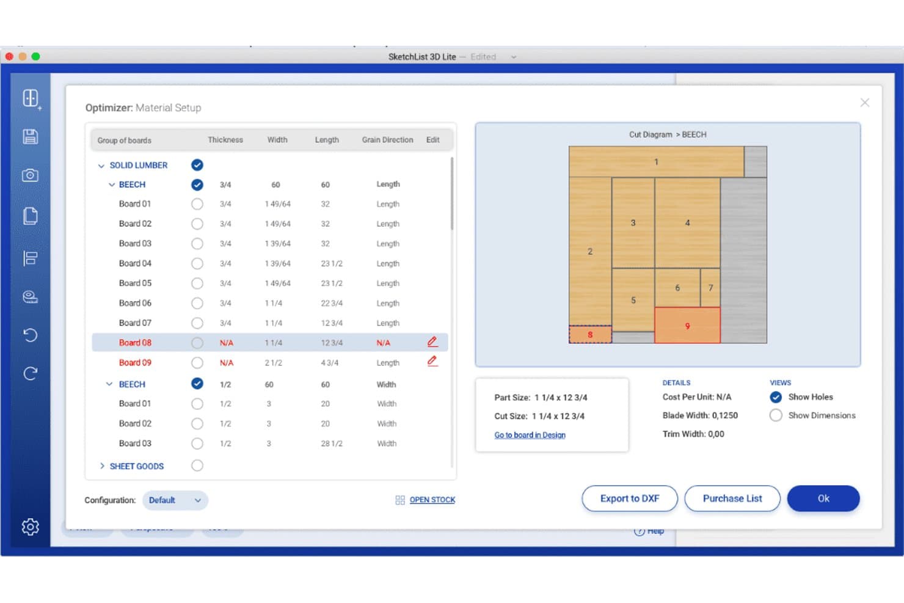
Task: Open the Configuration Default dropdown
Action: click(175, 500)
